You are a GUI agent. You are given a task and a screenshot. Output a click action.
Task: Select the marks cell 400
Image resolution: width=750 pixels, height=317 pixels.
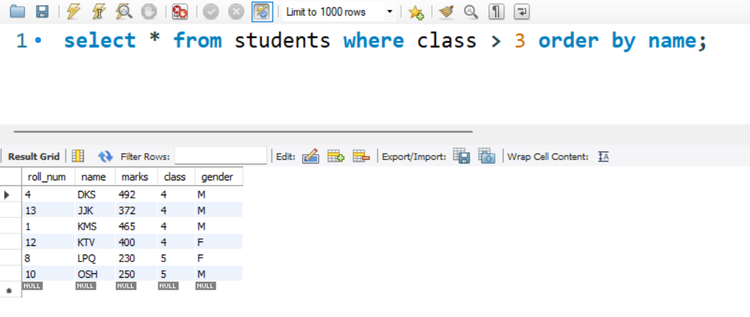tap(136, 242)
